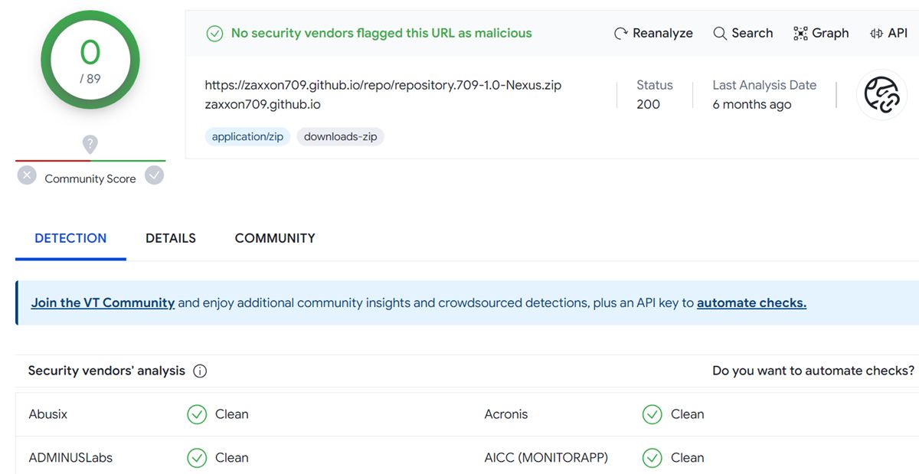Click the Search button label

tap(752, 33)
